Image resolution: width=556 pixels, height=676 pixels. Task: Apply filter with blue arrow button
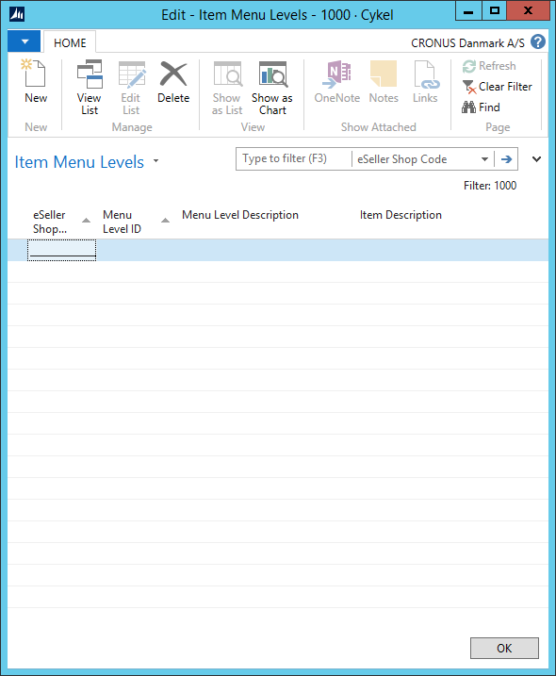tap(506, 159)
